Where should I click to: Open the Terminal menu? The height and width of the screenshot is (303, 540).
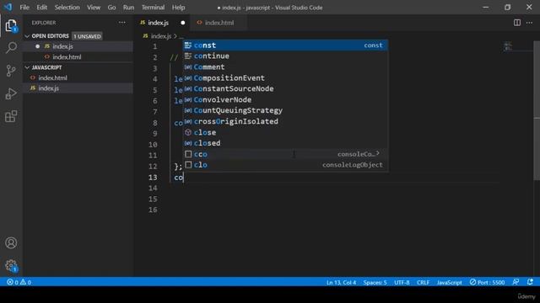pyautogui.click(x=153, y=8)
